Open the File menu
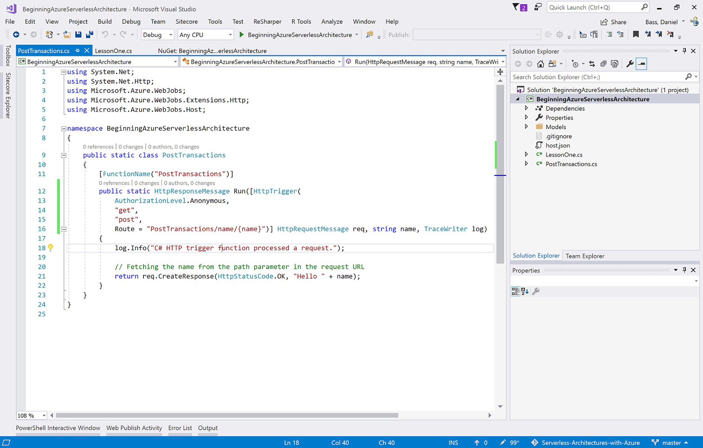703x448 pixels. pyautogui.click(x=10, y=21)
